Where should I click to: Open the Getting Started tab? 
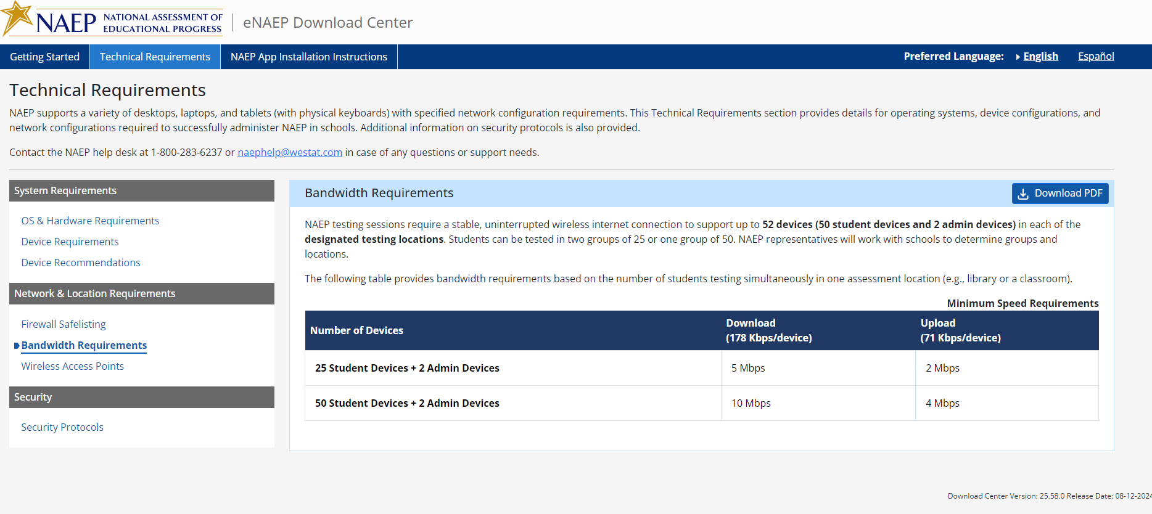click(x=45, y=57)
